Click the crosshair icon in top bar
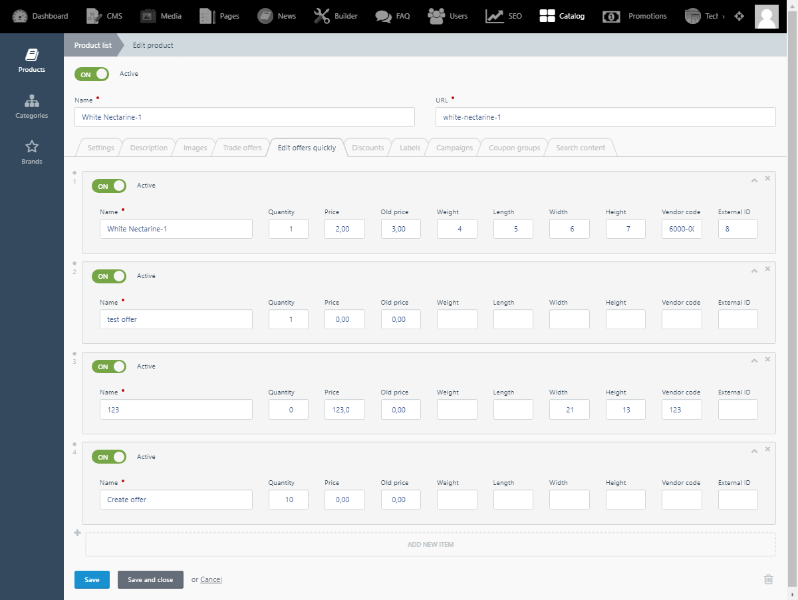This screenshot has width=798, height=600. click(x=739, y=16)
